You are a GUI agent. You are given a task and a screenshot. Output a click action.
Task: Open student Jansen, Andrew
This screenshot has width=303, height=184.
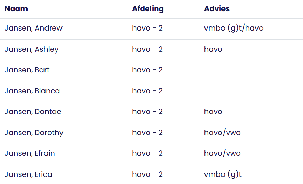tap(34, 28)
